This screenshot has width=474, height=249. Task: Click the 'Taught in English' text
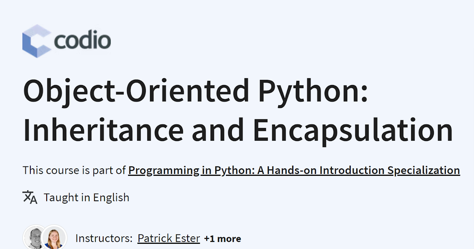(x=87, y=197)
